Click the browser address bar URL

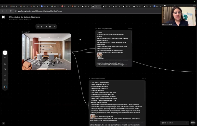tap(40, 11)
